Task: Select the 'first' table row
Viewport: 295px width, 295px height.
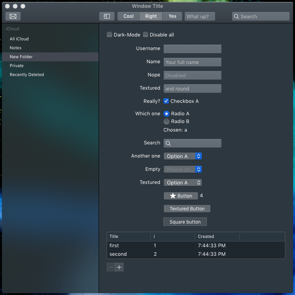Action: (196, 246)
